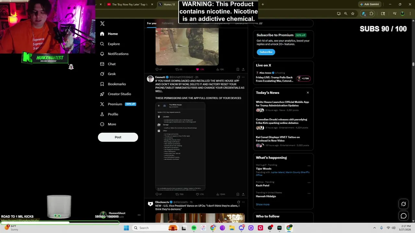Open options for Kash Patel trend

click(x=309, y=183)
